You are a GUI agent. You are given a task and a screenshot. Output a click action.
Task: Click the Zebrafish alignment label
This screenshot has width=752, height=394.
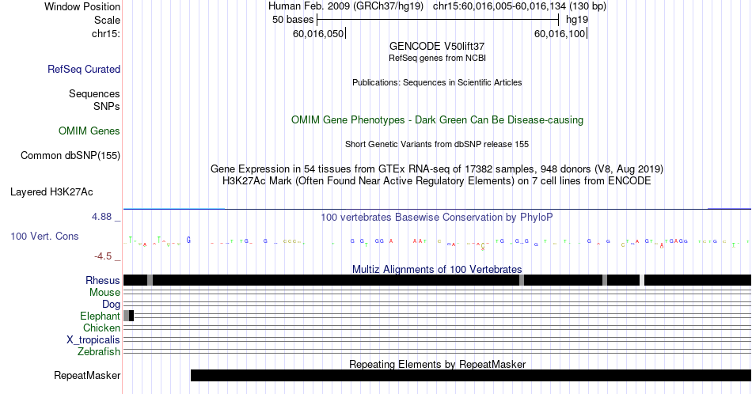click(x=99, y=352)
